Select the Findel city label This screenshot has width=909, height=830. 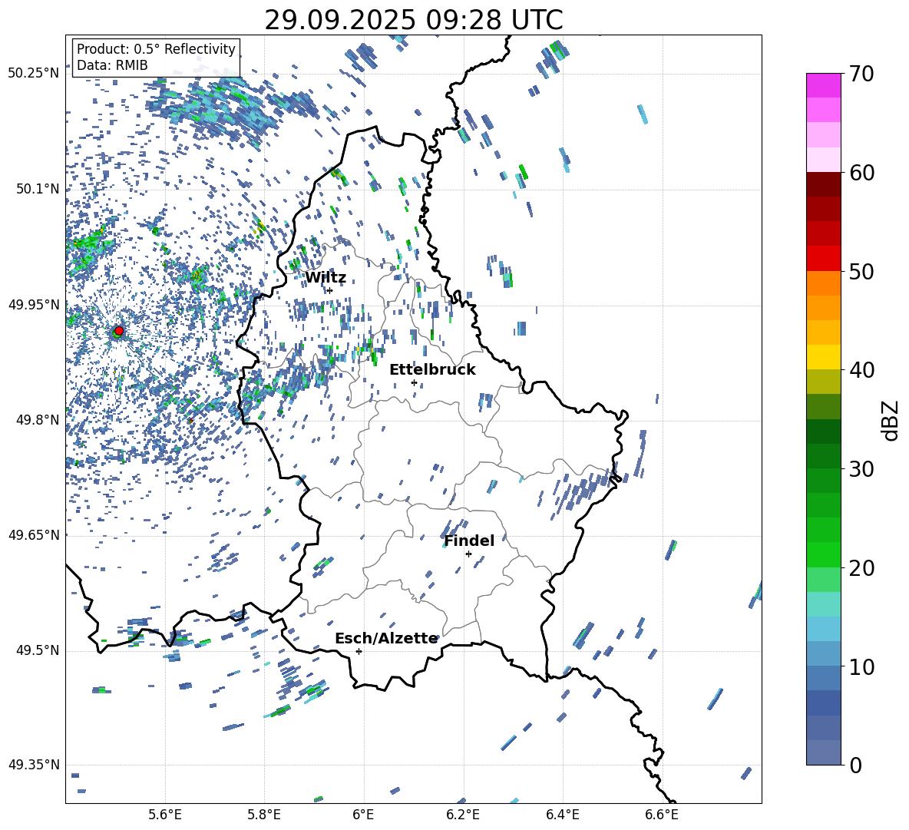469,541
